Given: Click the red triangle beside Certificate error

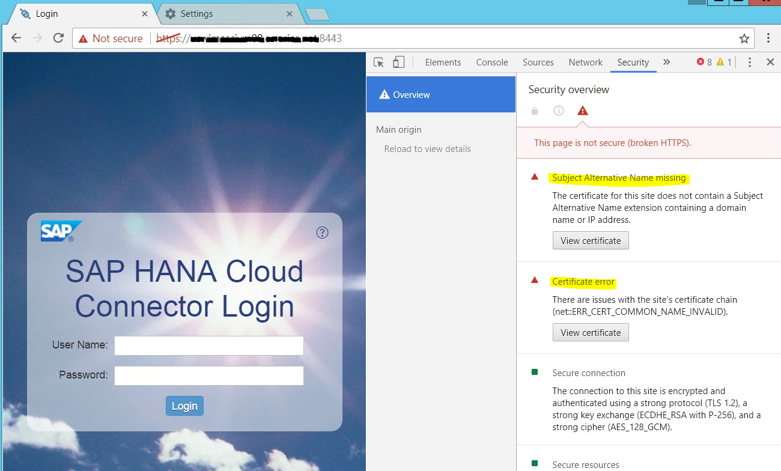Looking at the screenshot, I should [535, 280].
